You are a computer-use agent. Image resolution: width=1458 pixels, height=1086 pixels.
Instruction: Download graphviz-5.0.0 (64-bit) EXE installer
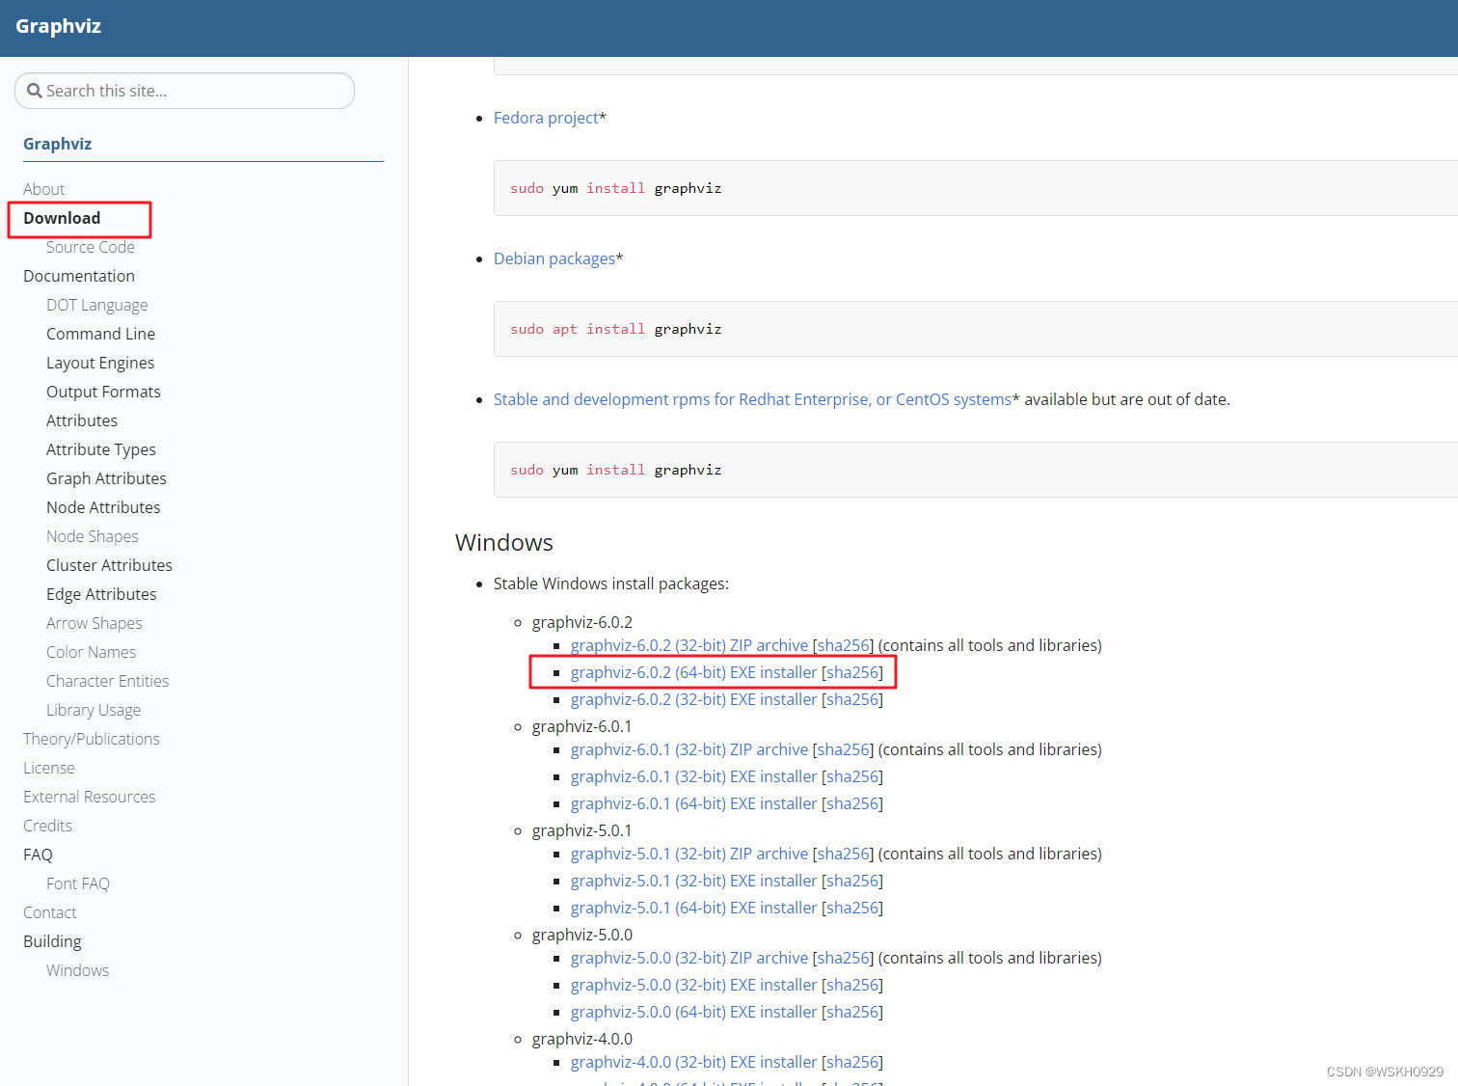coord(694,1012)
